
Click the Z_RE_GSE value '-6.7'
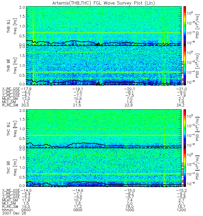26,95
